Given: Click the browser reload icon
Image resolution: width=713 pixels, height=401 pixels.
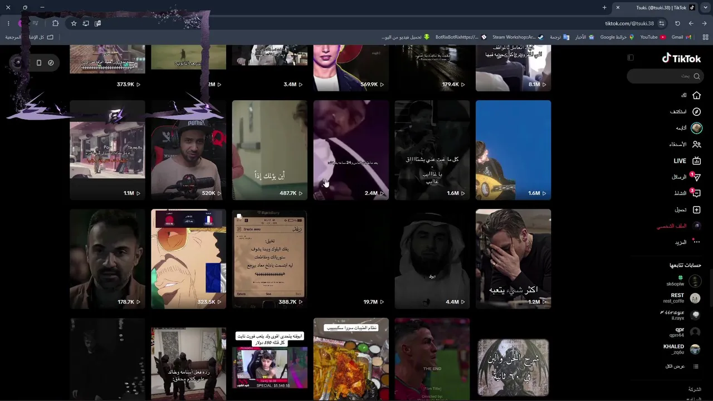Looking at the screenshot, I should (x=677, y=23).
